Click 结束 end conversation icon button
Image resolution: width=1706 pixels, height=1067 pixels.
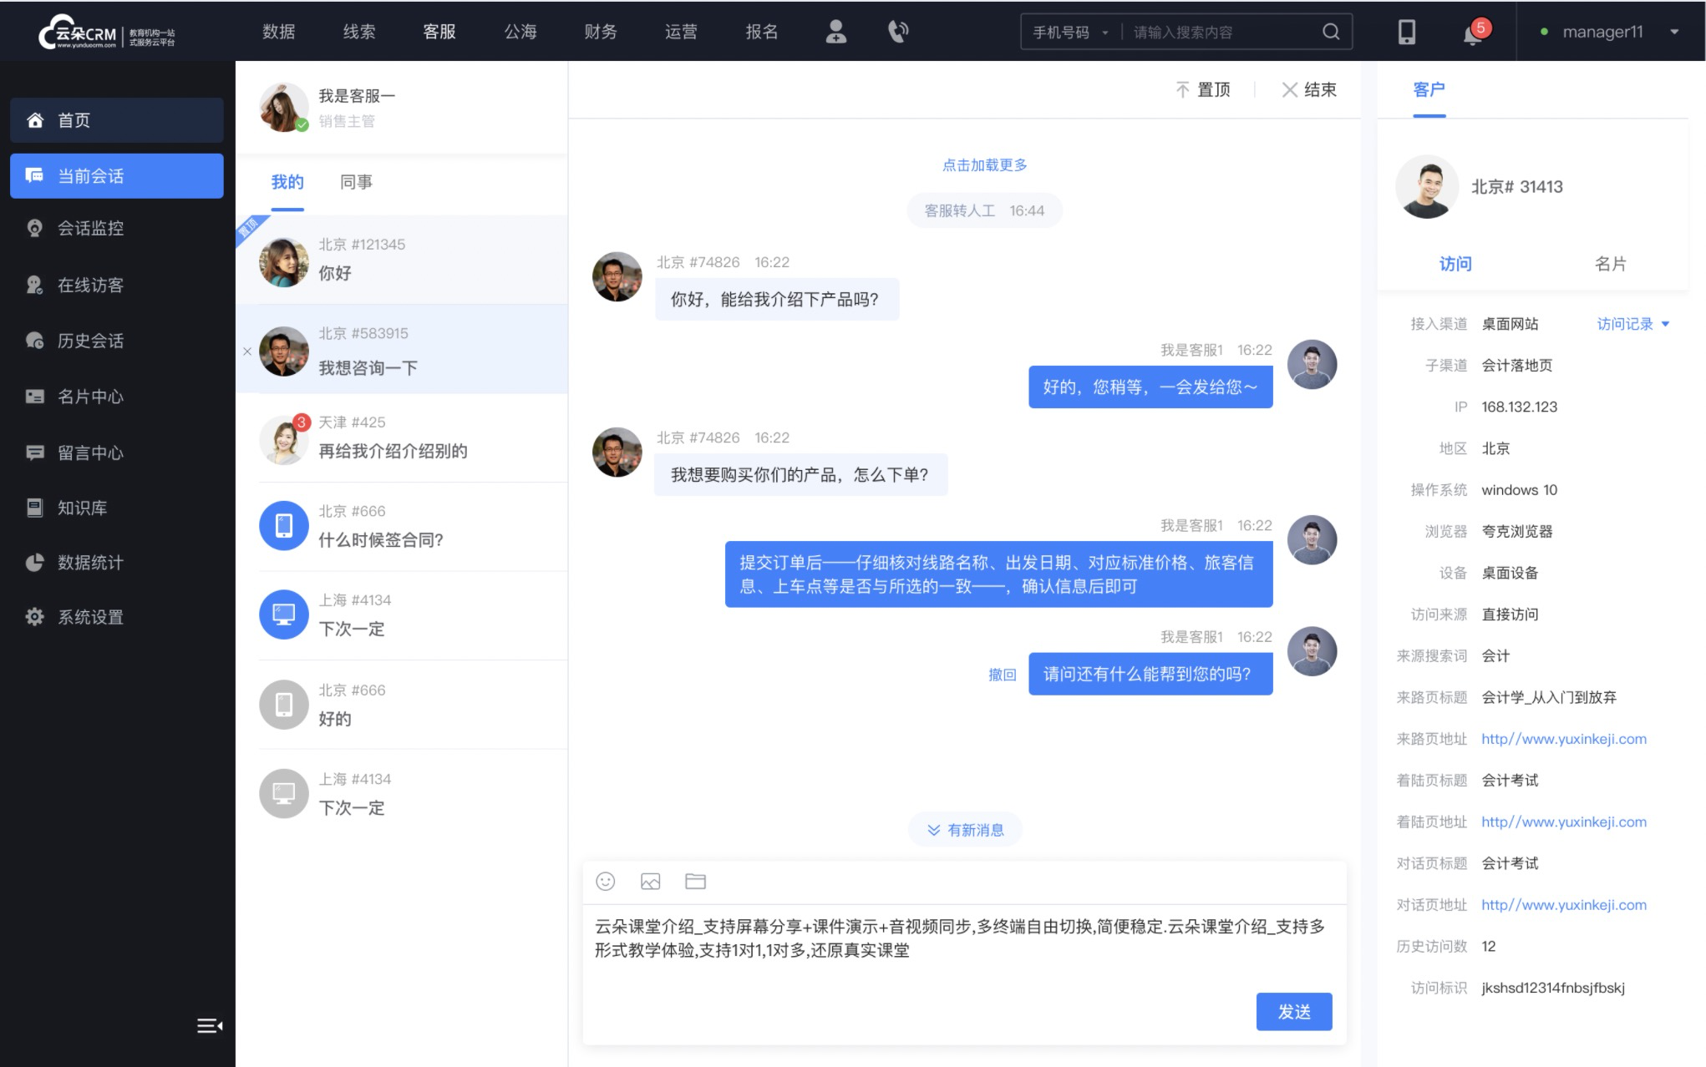(1307, 88)
